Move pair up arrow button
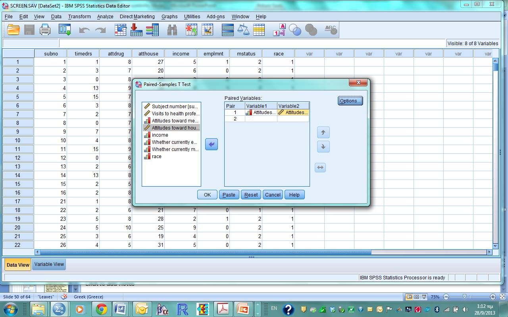This screenshot has width=508, height=317. point(323,132)
